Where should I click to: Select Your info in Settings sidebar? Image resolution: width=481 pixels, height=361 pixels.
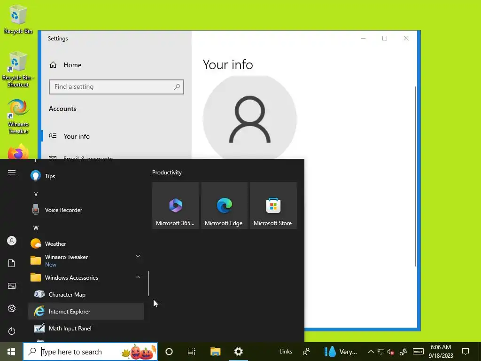coord(116,136)
